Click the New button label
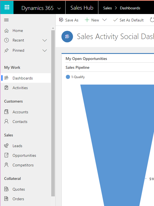 [95, 20]
